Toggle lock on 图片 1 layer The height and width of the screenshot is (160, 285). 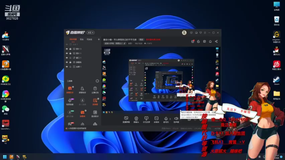pos(70,53)
